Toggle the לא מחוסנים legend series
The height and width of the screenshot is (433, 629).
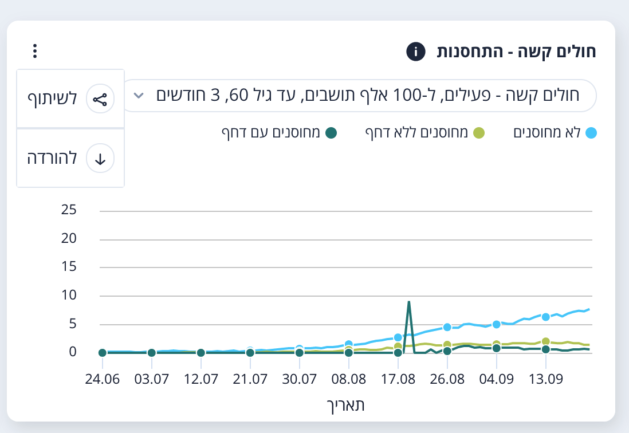click(x=554, y=133)
